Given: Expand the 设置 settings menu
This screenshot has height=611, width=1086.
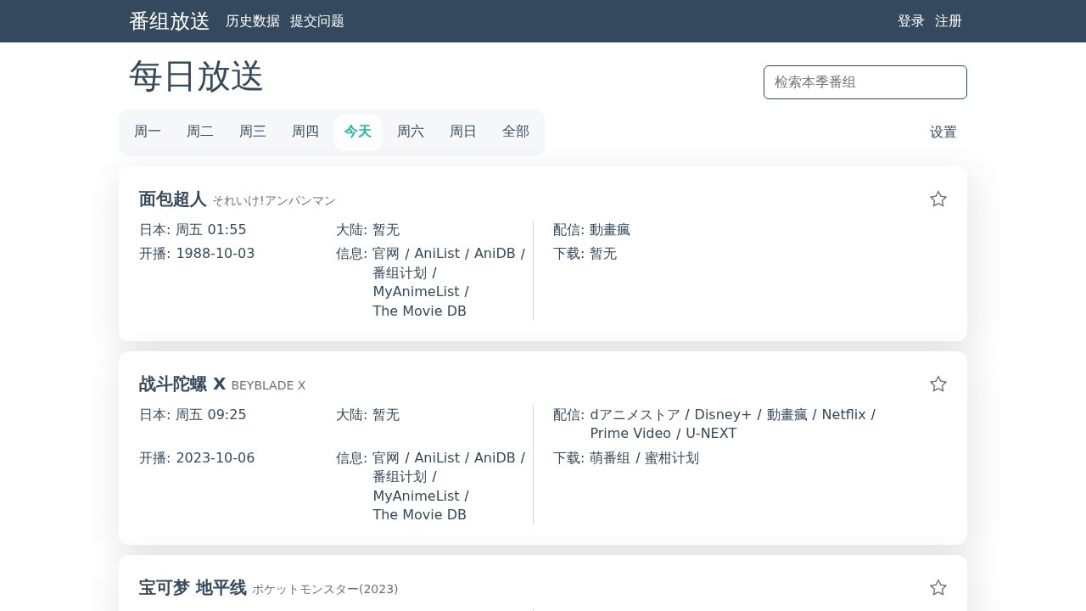Looking at the screenshot, I should [x=943, y=132].
